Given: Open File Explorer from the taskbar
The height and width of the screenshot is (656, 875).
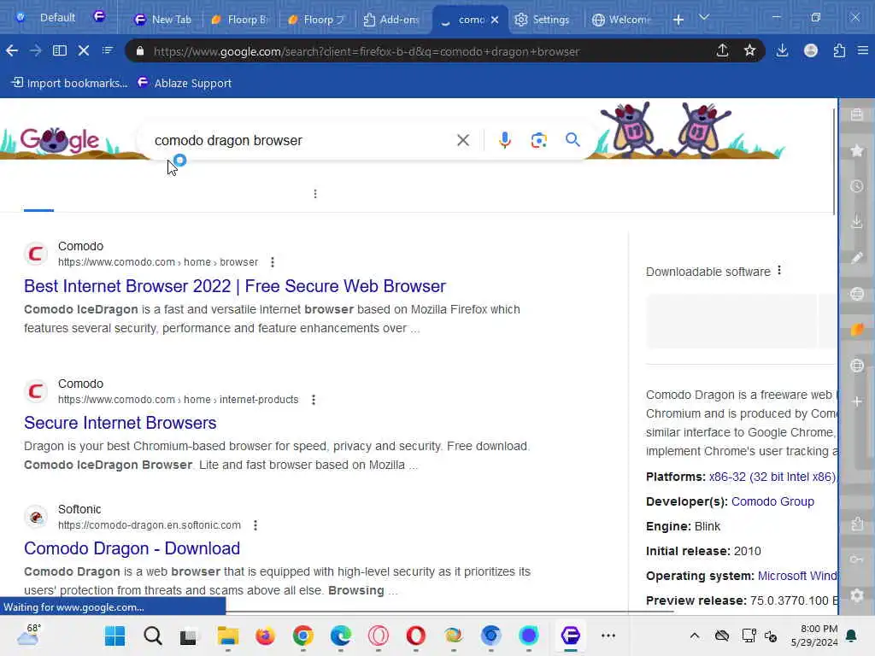Looking at the screenshot, I should pos(227,635).
